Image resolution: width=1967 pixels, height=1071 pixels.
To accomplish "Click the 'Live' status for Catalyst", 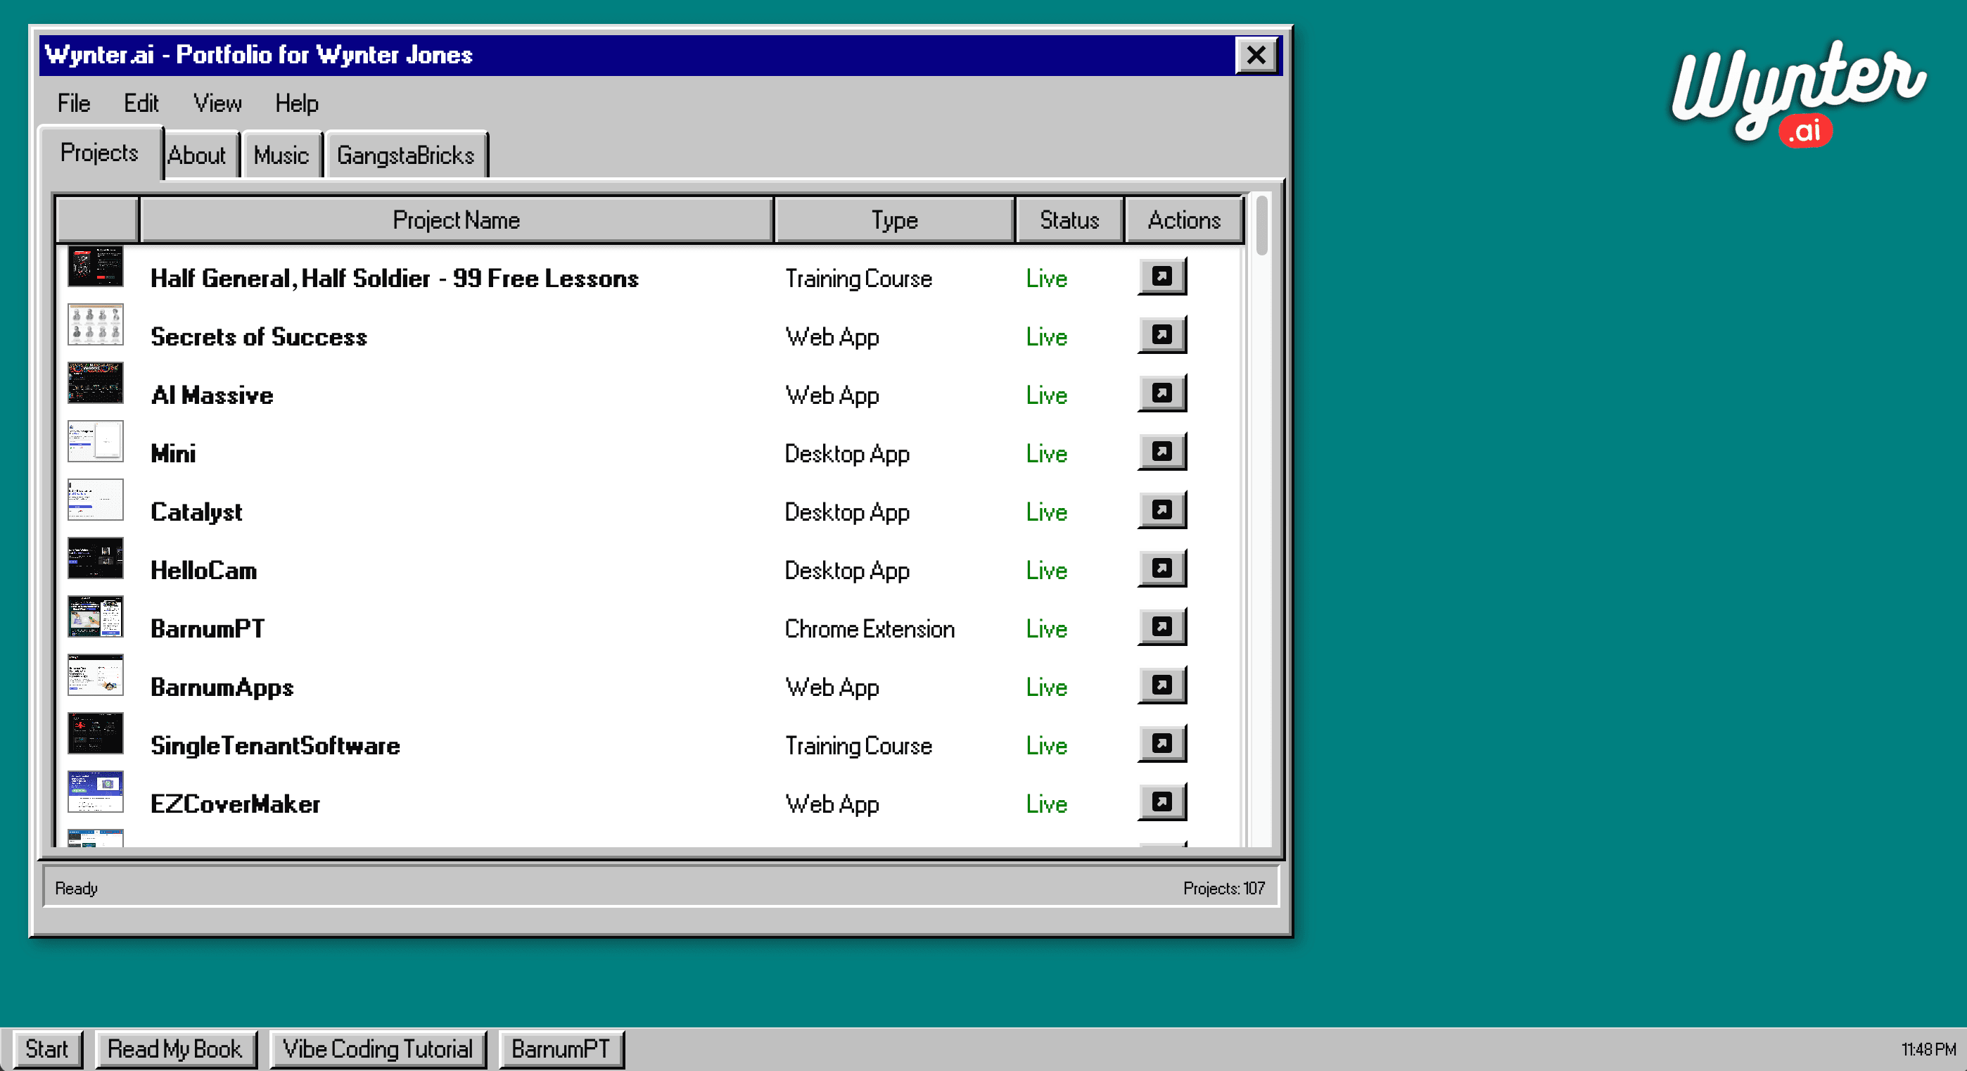I will click(x=1046, y=512).
